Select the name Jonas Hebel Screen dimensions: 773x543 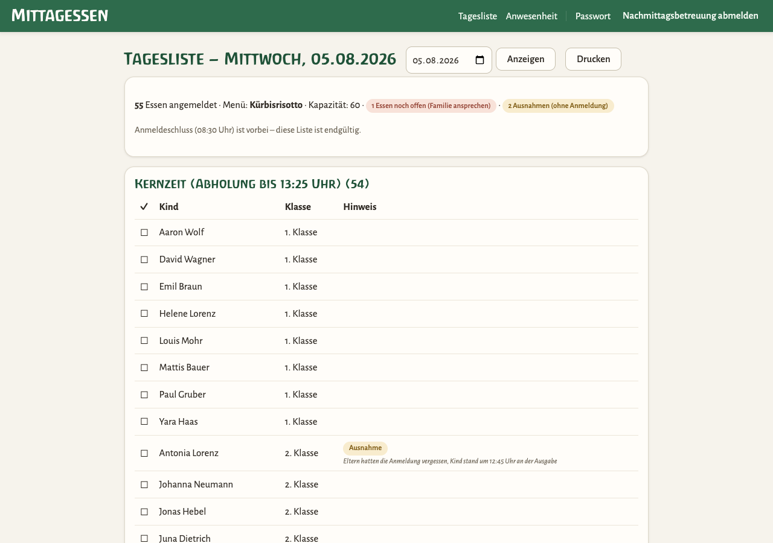182,512
